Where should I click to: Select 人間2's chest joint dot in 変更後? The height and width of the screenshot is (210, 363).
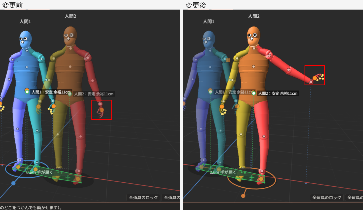click(x=254, y=67)
